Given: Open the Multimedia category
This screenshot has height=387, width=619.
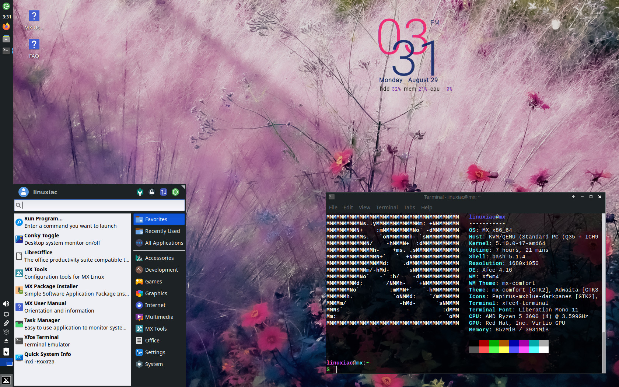Looking at the screenshot, I should 159,317.
